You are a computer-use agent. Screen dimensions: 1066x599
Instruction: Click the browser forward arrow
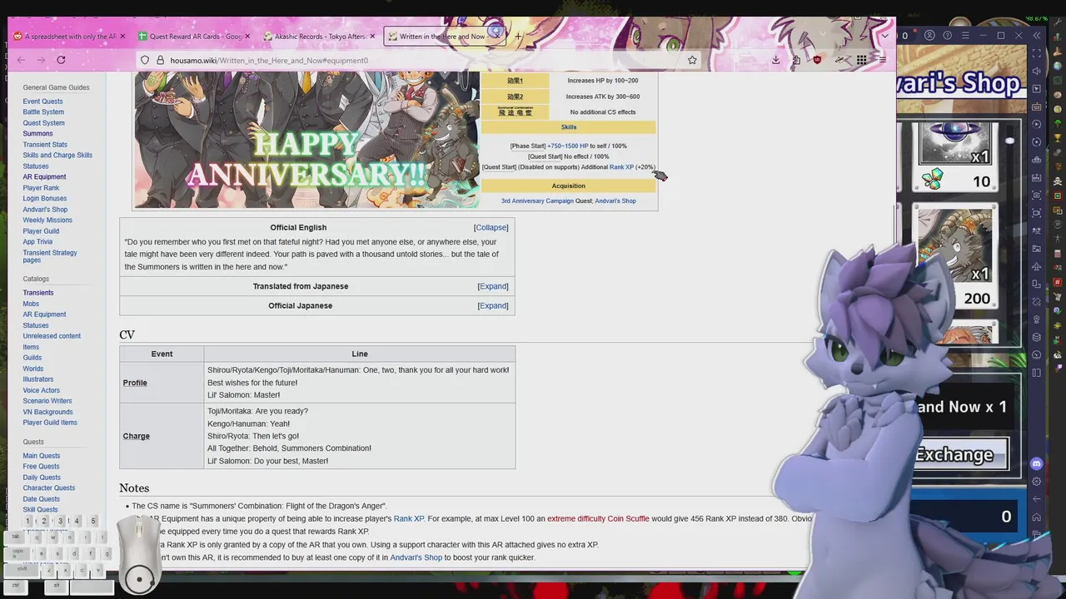(x=41, y=60)
